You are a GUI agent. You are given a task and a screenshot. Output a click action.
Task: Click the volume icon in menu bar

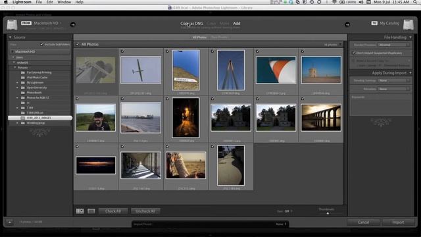[361, 2]
